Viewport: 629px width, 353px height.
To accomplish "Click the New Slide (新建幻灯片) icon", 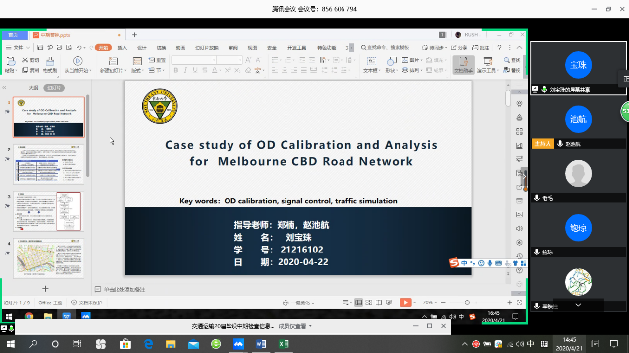I will [x=113, y=61].
